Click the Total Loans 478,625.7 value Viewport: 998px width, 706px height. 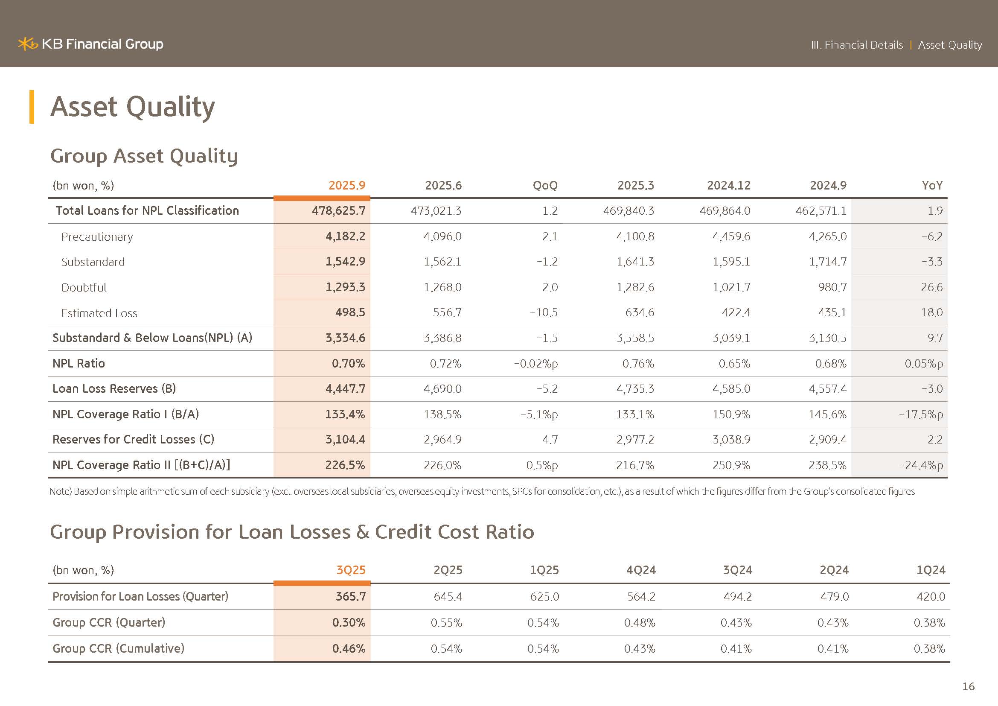click(x=338, y=211)
